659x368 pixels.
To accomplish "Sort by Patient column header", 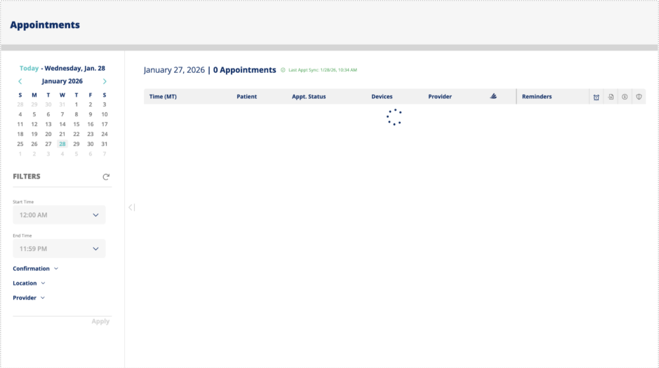I will point(247,97).
